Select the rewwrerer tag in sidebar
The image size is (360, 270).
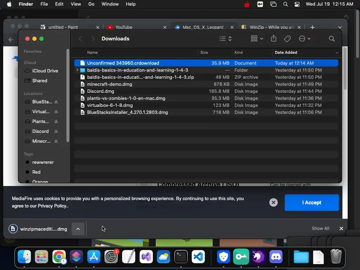pos(40,162)
